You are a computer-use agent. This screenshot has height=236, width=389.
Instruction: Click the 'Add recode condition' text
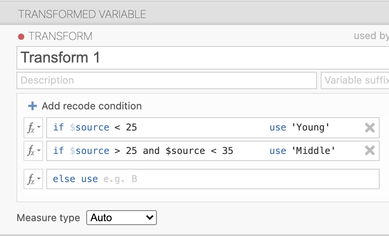92,106
